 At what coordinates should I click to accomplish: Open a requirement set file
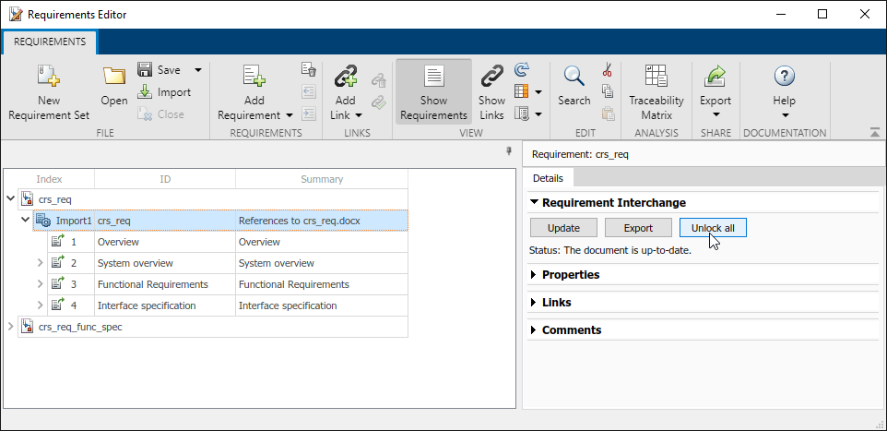(x=114, y=86)
